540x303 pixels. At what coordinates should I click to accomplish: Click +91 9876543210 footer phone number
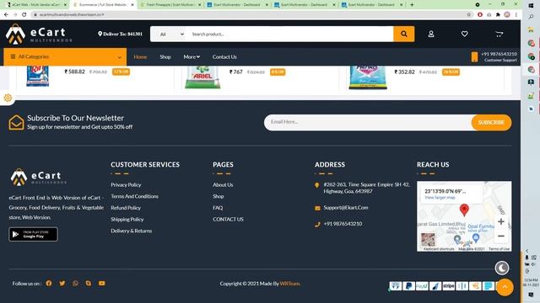(343, 224)
